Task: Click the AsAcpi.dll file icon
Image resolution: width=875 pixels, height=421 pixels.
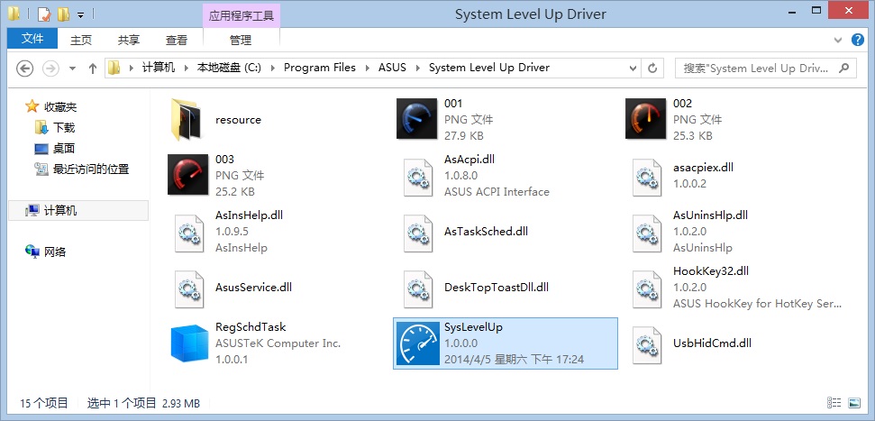Action: point(418,178)
